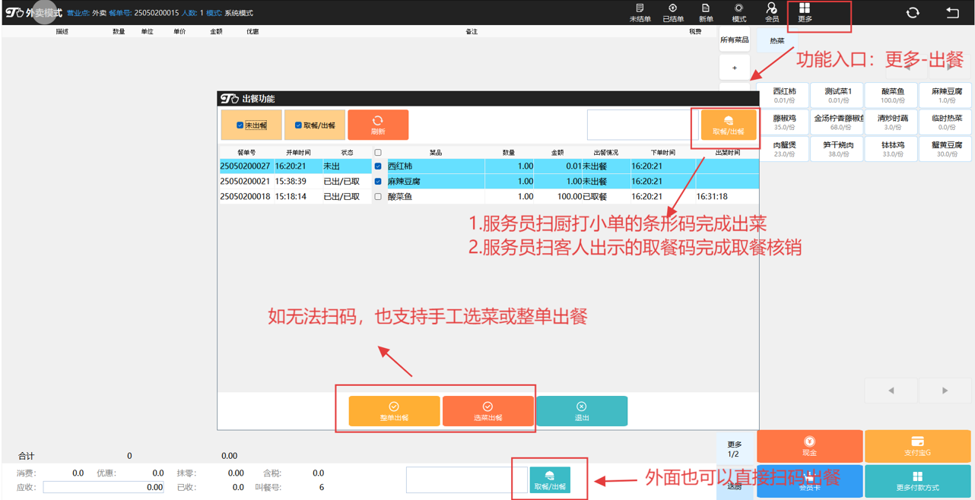
Task: Check the 酸菜鱼 dish checkbox
Action: [378, 197]
